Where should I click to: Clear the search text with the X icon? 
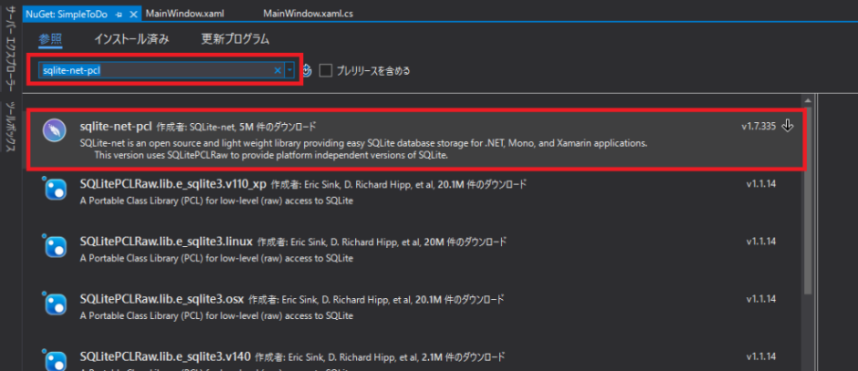pyautogui.click(x=278, y=70)
